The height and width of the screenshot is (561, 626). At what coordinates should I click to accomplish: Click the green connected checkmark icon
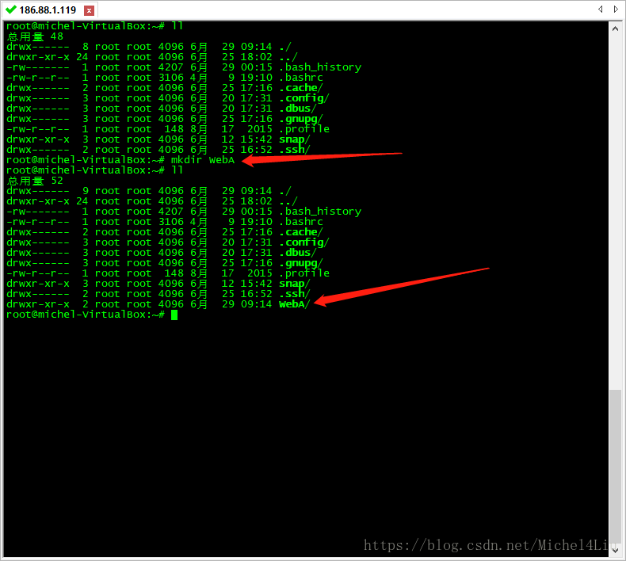coord(11,10)
